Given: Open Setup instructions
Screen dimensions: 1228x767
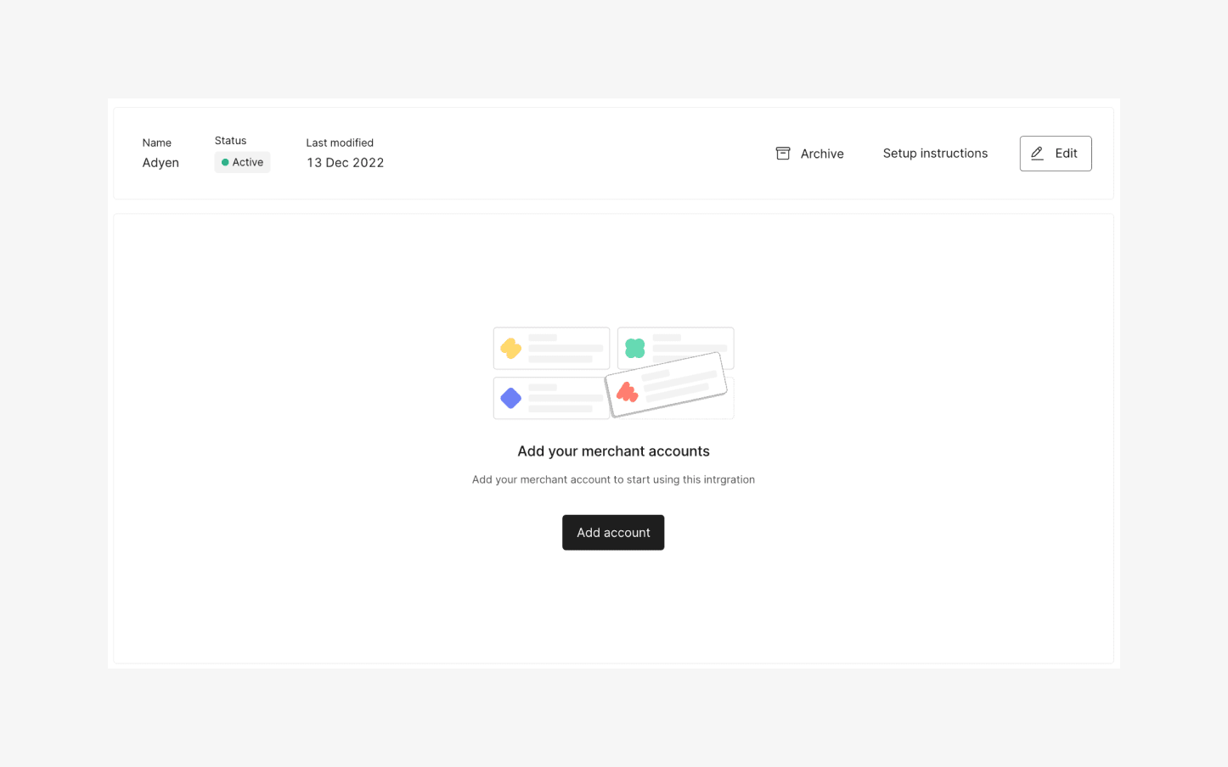Looking at the screenshot, I should click(x=935, y=154).
